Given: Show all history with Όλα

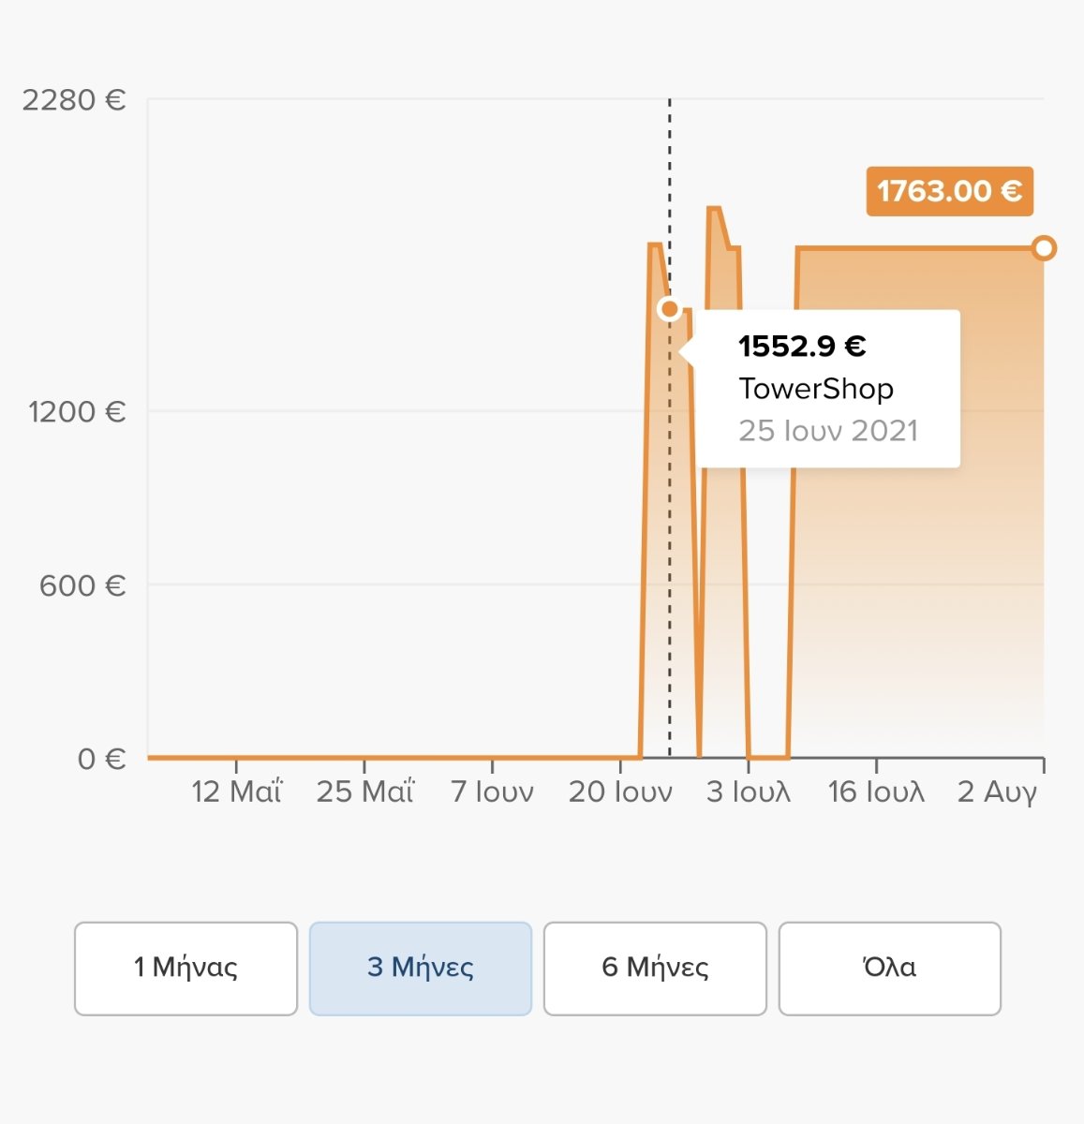Looking at the screenshot, I should click(890, 969).
